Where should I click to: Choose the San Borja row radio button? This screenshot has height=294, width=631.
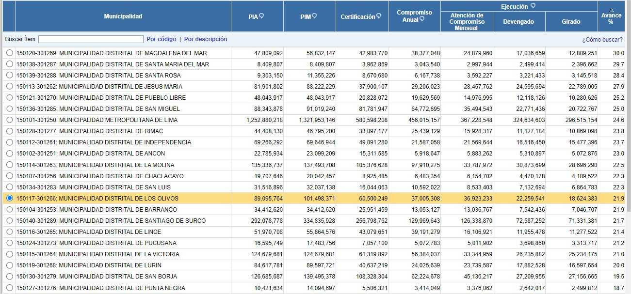(10, 276)
